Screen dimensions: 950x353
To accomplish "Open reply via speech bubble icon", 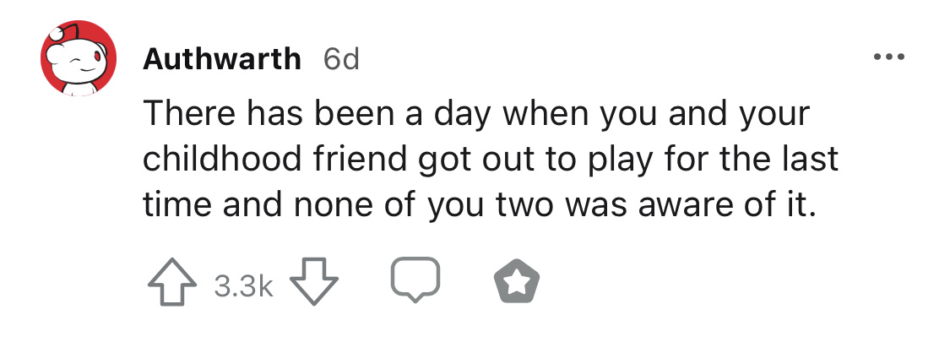I will [x=415, y=280].
